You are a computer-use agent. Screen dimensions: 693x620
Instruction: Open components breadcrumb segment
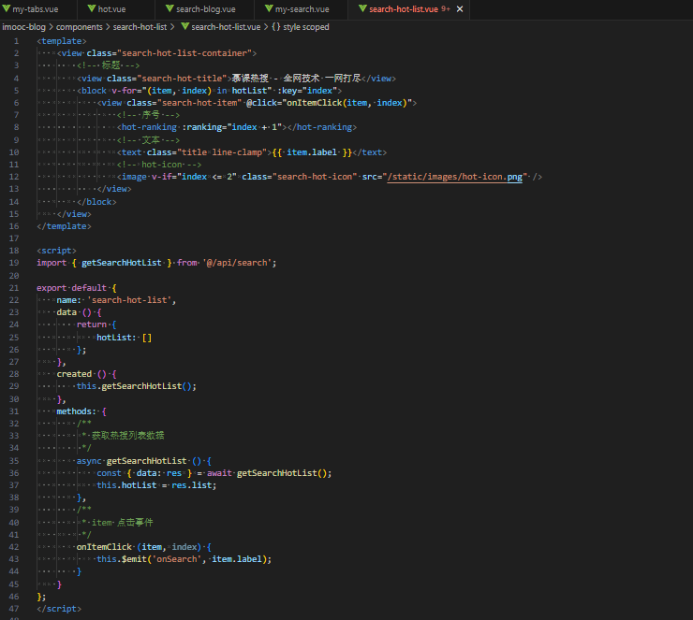(x=79, y=27)
